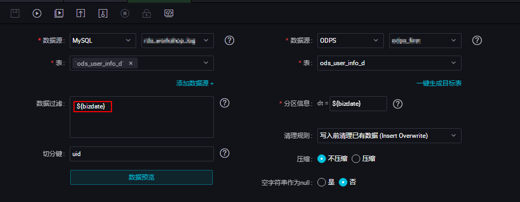This screenshot has height=202, width=520.
Task: Click the 添加数据源 + link
Action: point(195,83)
